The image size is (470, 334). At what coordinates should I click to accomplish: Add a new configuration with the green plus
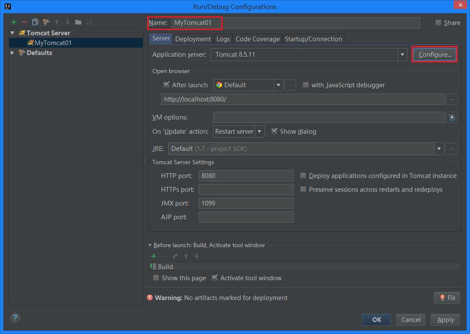coord(13,22)
